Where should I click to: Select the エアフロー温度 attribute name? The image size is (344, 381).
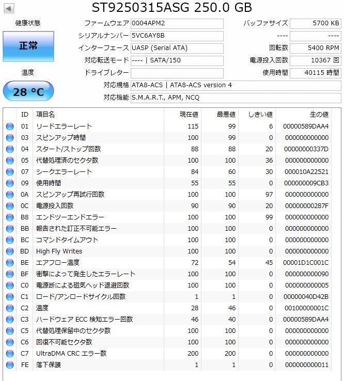[x=58, y=263]
